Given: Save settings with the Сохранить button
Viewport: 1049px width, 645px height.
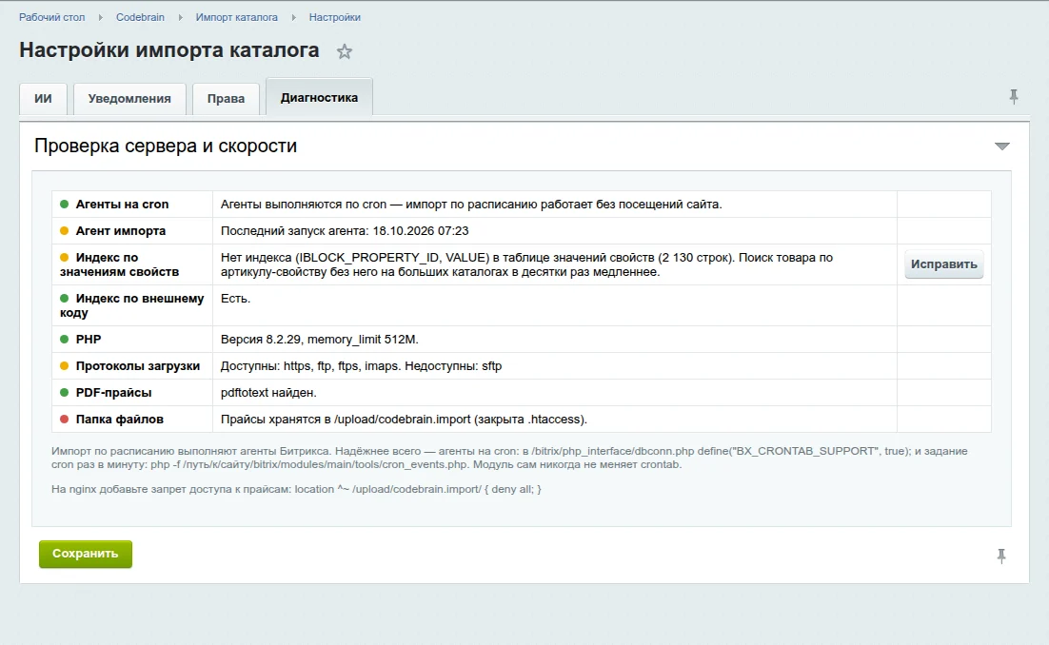Looking at the screenshot, I should (86, 554).
